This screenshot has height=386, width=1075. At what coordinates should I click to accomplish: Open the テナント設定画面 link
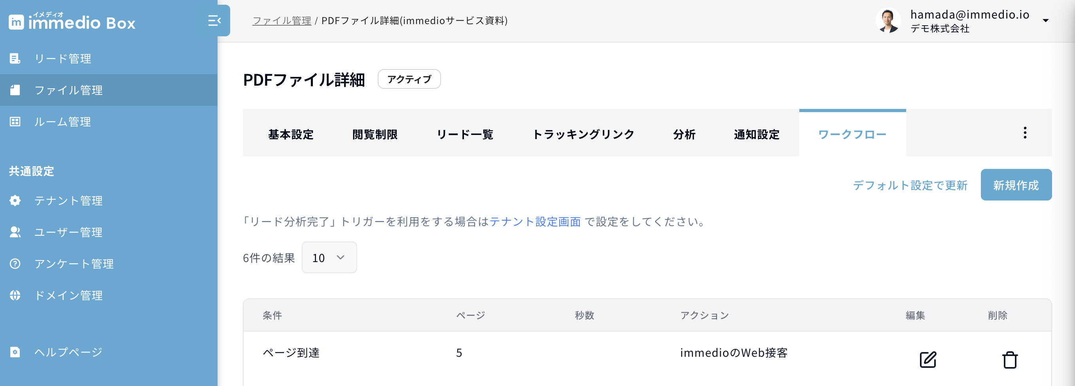click(x=535, y=221)
